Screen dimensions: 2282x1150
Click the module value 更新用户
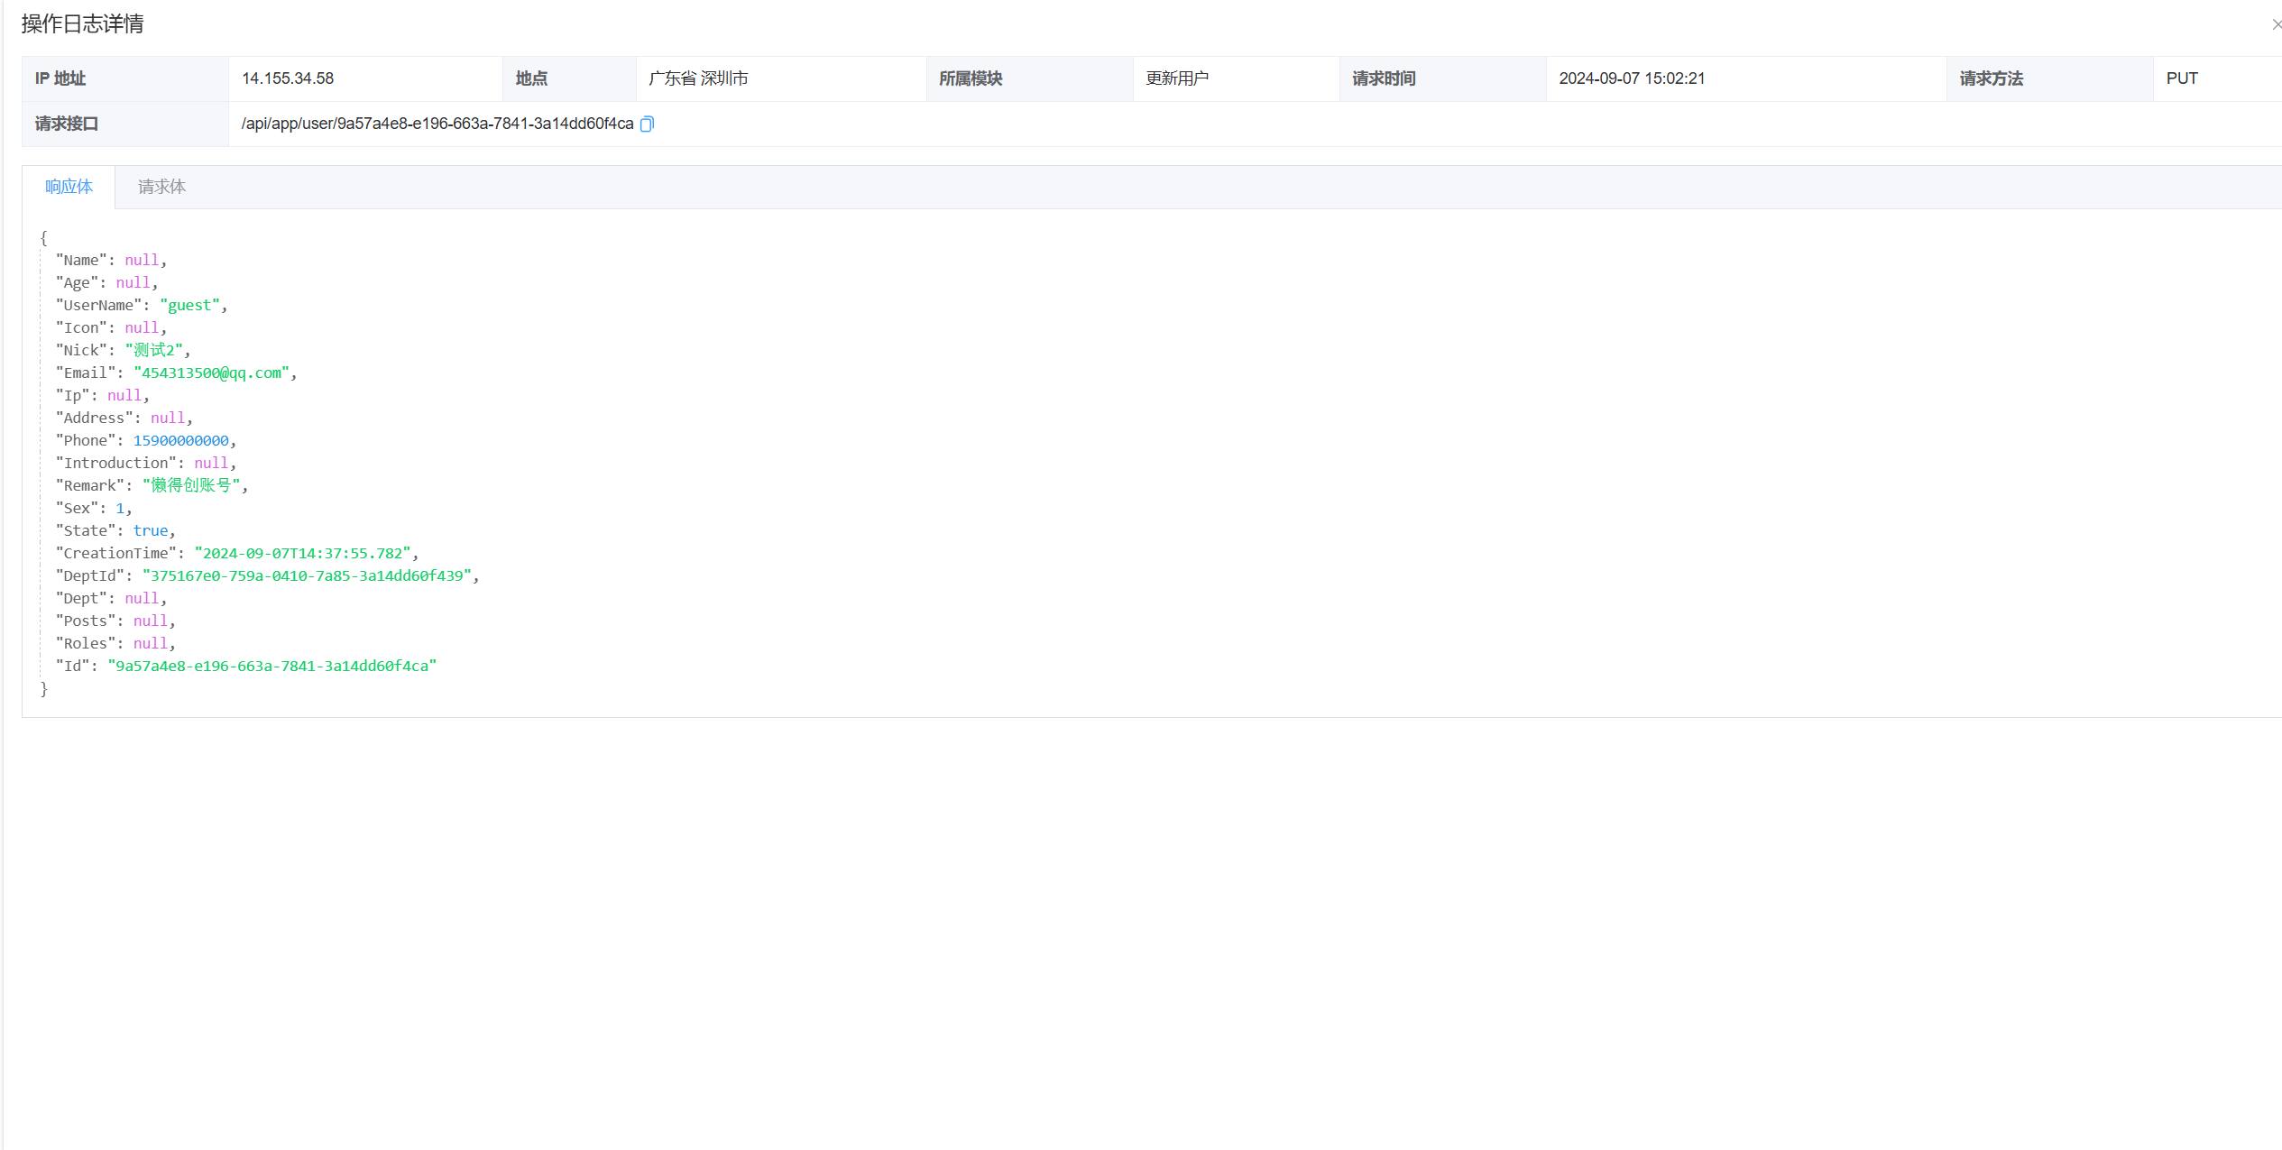coord(1176,78)
